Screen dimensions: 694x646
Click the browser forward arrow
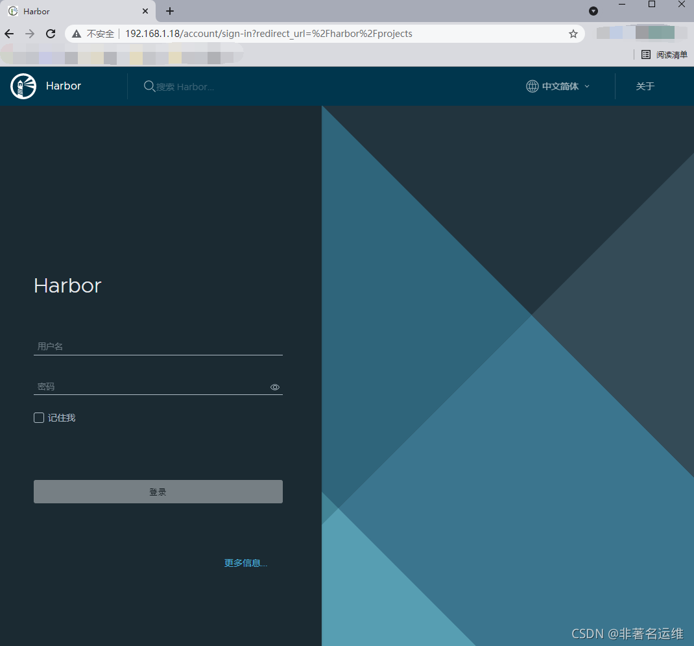(x=30, y=34)
